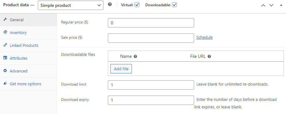
Task: Click the Download expiry label
Action: coord(75,100)
